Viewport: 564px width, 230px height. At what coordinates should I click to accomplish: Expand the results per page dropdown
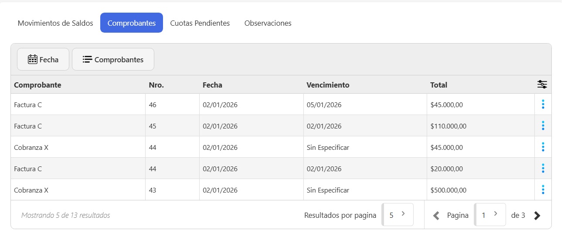pyautogui.click(x=398, y=215)
